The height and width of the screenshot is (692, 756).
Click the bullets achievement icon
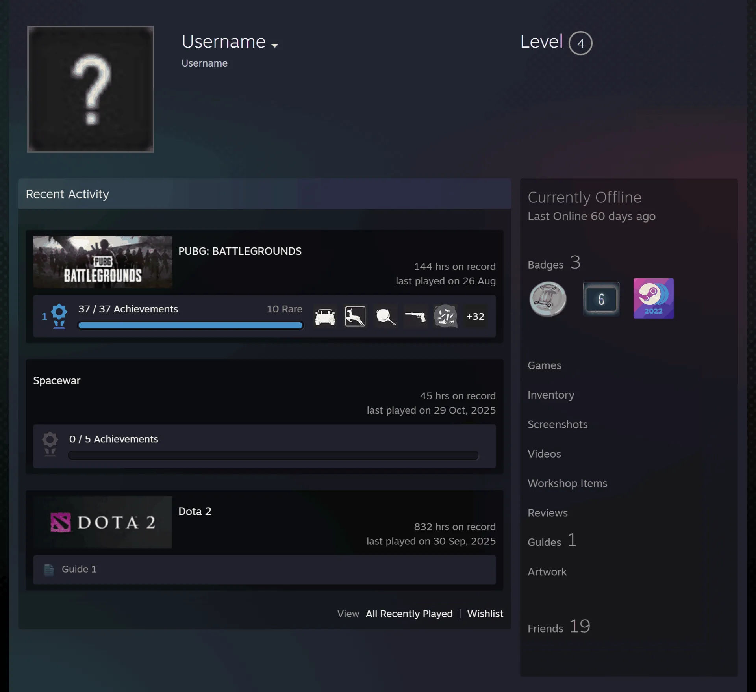[x=445, y=316]
